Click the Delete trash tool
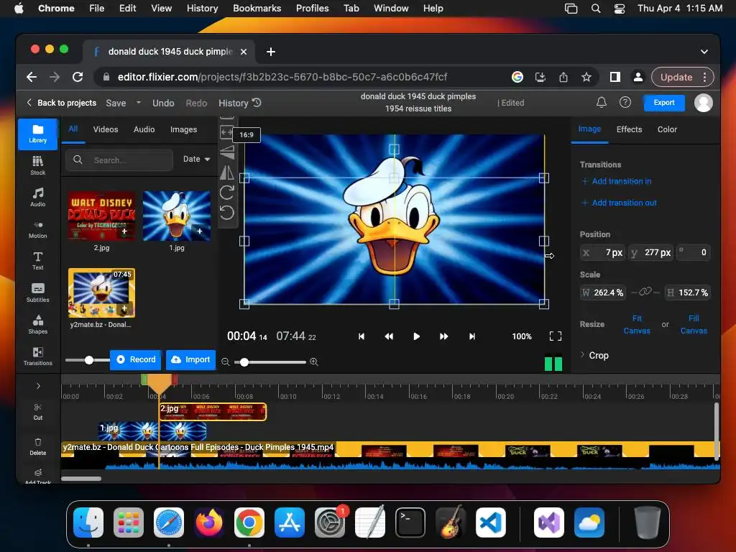The image size is (736, 552). point(37,447)
